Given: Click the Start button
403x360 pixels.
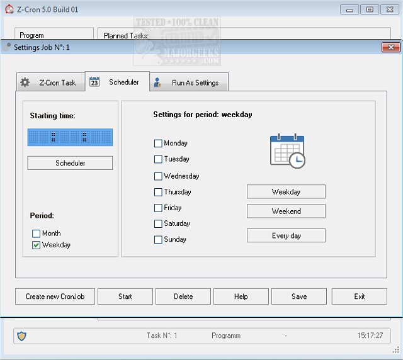Looking at the screenshot, I should pos(125,296).
